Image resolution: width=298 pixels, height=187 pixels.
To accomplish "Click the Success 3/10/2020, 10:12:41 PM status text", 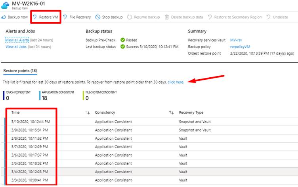I will (x=152, y=47).
